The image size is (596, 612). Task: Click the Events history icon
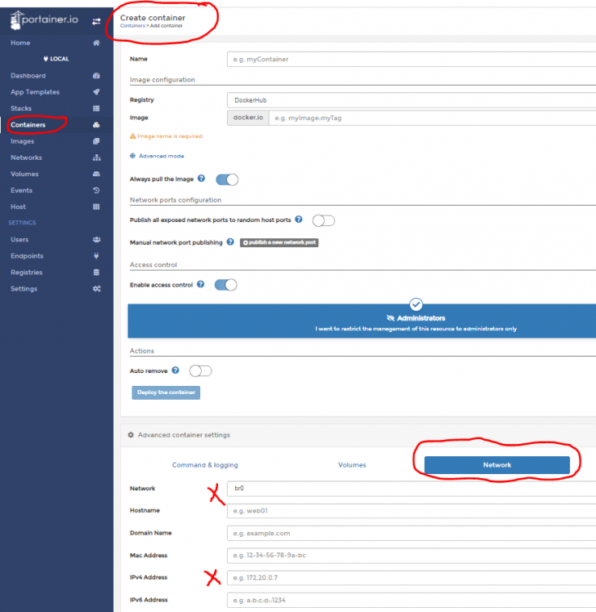pos(96,190)
